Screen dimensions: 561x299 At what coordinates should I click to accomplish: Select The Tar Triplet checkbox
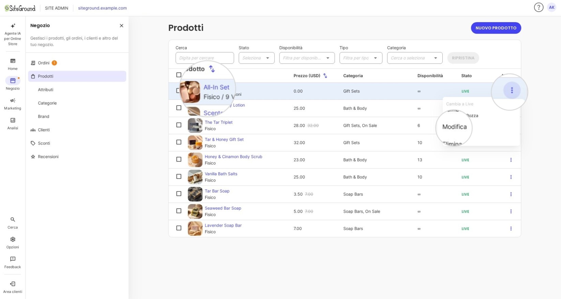coord(179,125)
